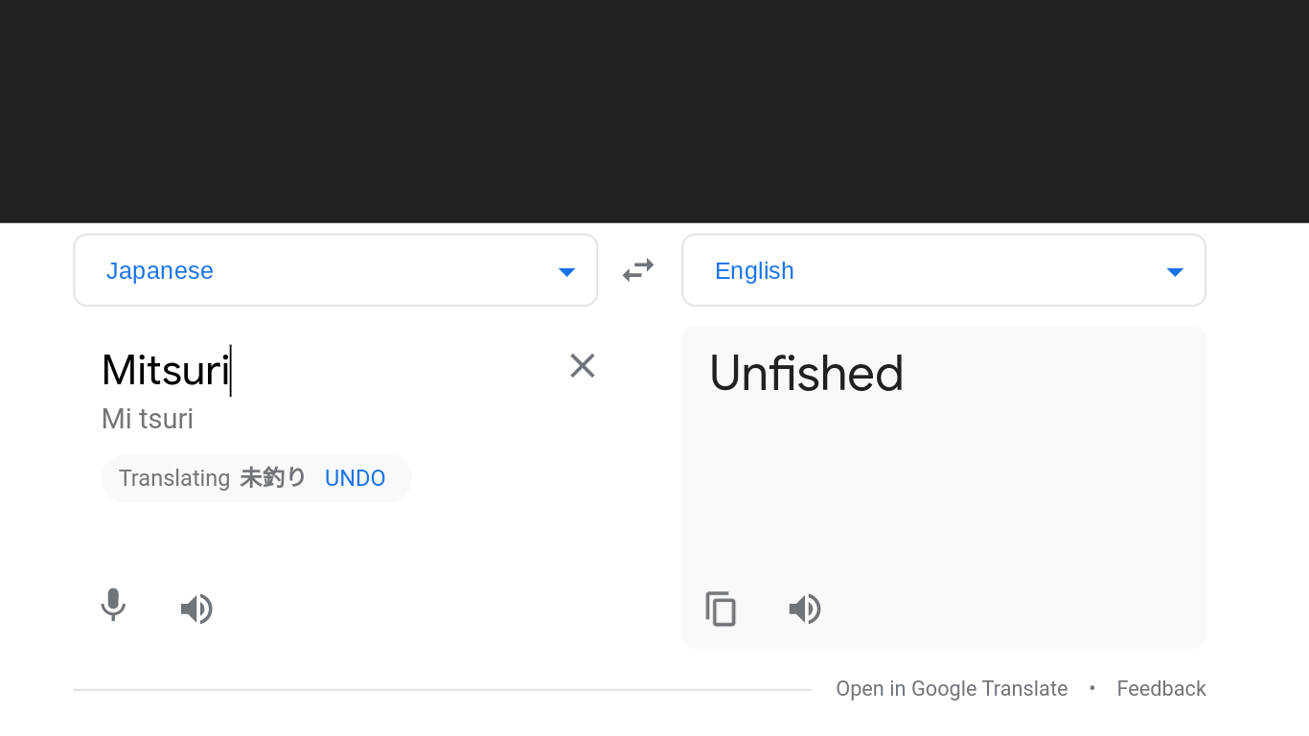Clear the source text with the X
This screenshot has height=736, width=1309.
tap(583, 366)
